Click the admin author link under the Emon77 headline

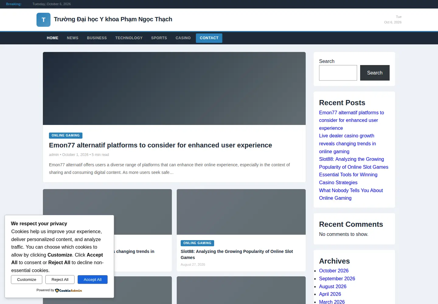[x=54, y=155]
